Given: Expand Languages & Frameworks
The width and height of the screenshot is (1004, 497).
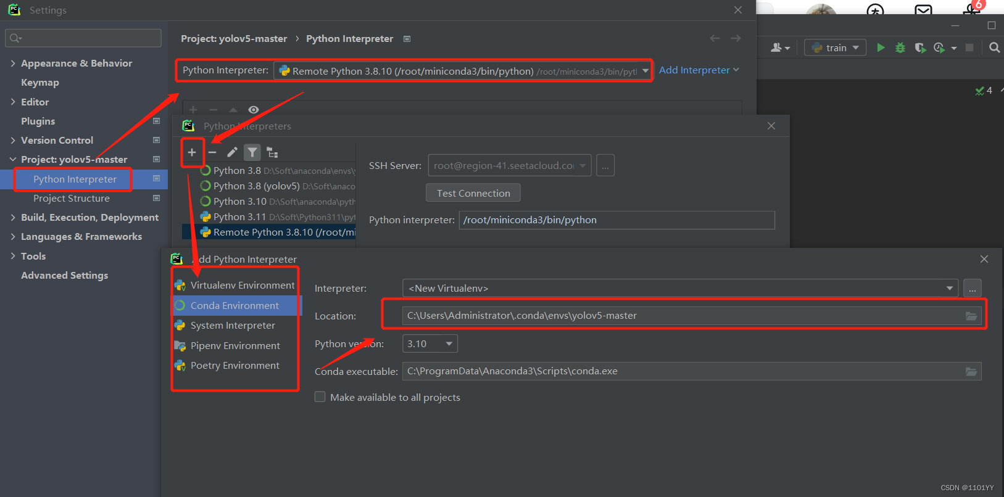Looking at the screenshot, I should coord(13,236).
